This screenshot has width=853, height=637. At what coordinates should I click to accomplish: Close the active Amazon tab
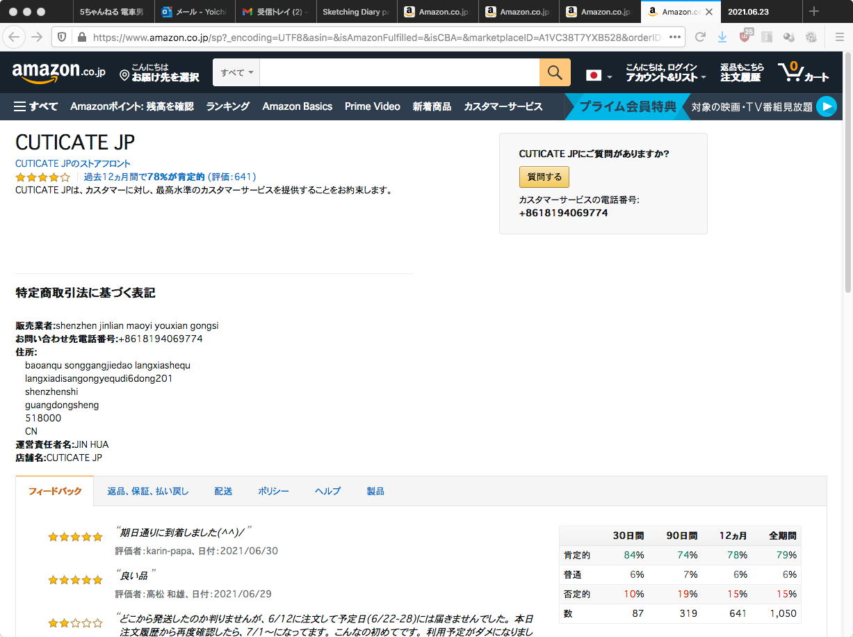click(708, 12)
